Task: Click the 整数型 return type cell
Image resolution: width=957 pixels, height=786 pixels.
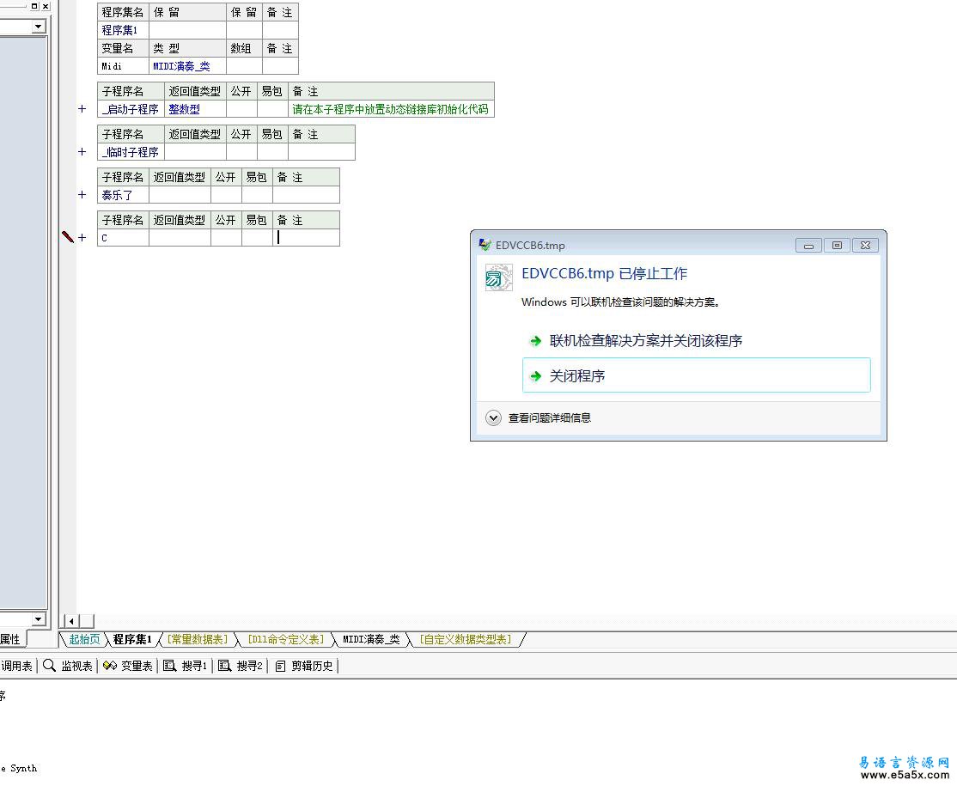Action: (195, 109)
